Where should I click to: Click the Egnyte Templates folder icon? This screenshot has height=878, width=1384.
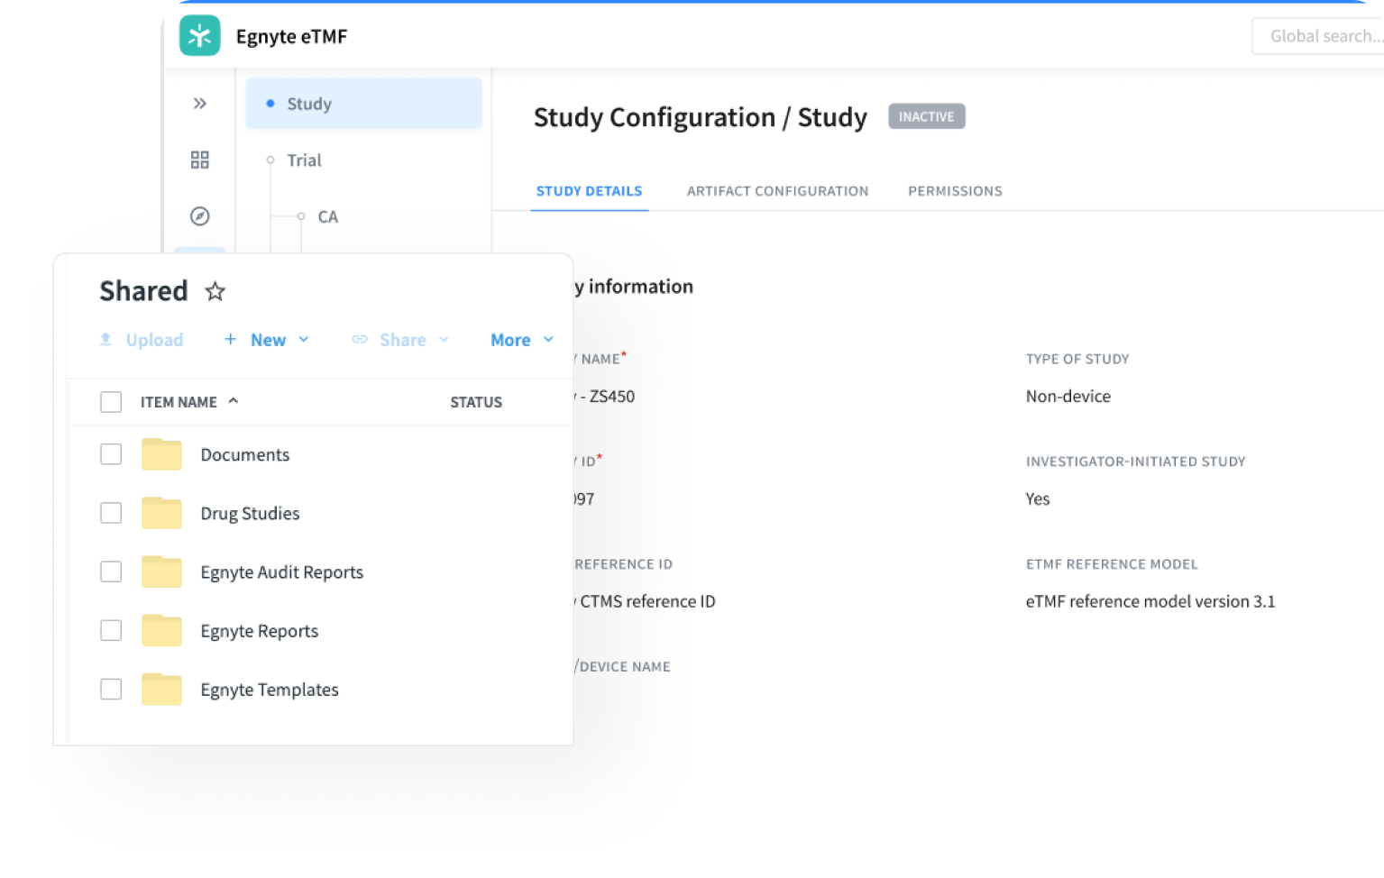162,690
